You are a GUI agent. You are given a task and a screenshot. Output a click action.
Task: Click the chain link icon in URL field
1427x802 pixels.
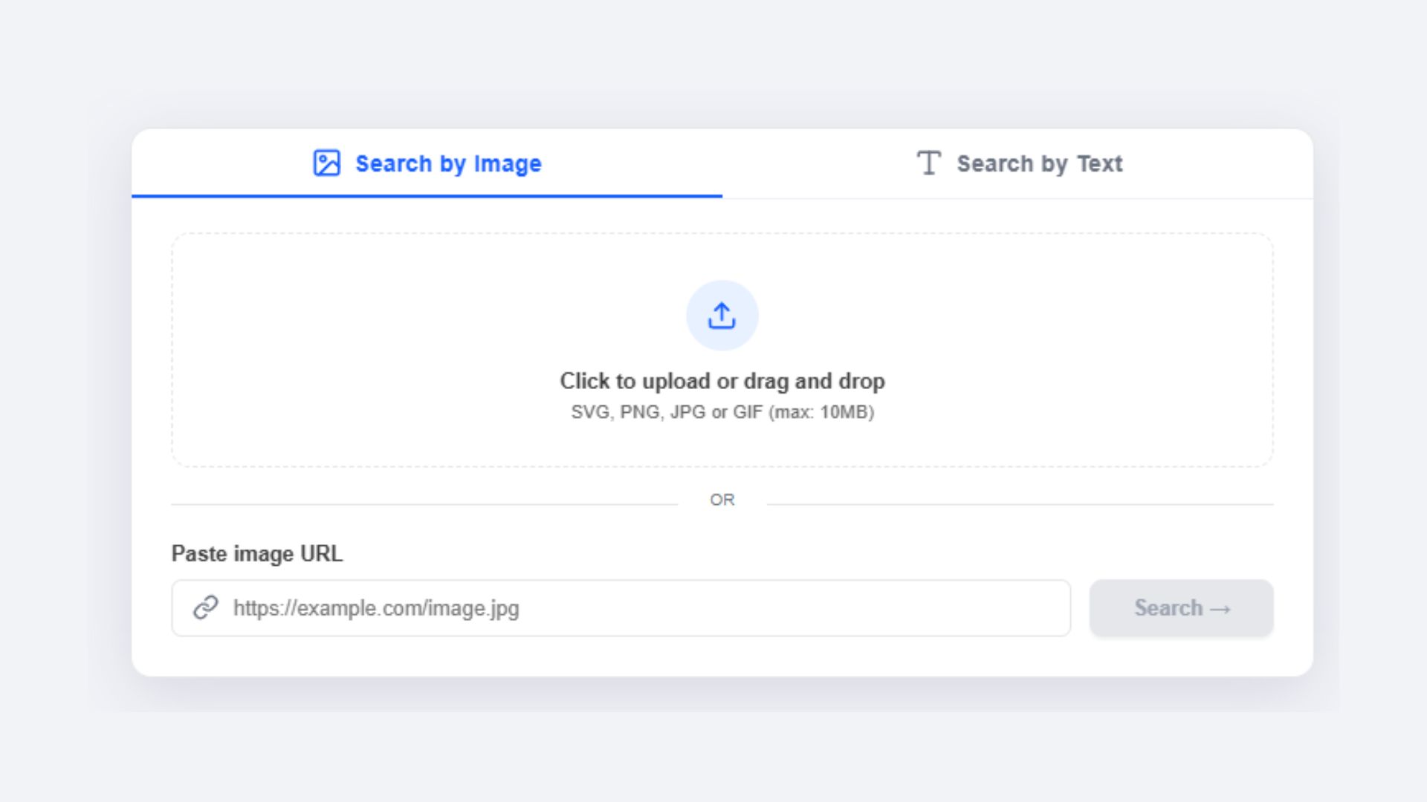206,607
